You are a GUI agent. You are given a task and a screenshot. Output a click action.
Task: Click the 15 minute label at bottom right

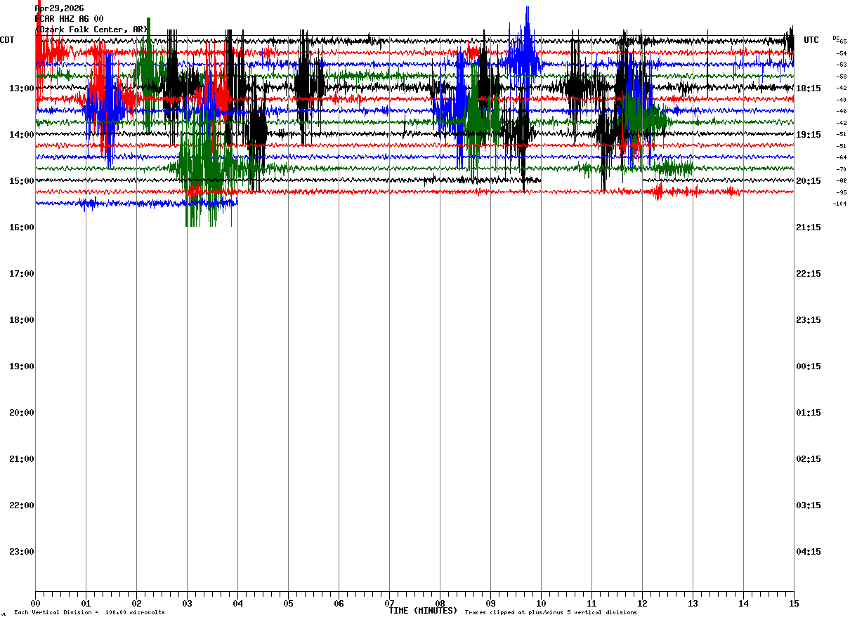[793, 604]
